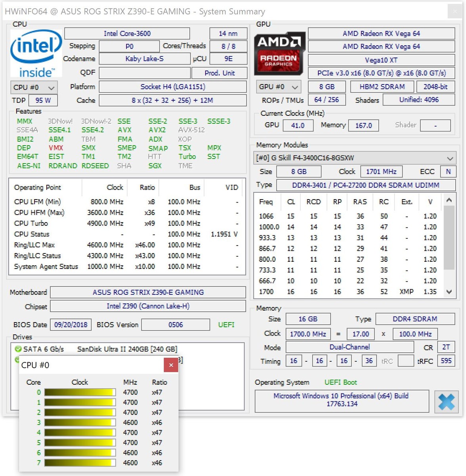Click the Intel Core-3600 name field

127,33
